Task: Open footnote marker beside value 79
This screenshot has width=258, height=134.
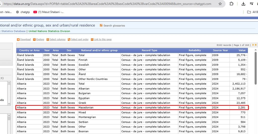Action: click(x=247, y=79)
